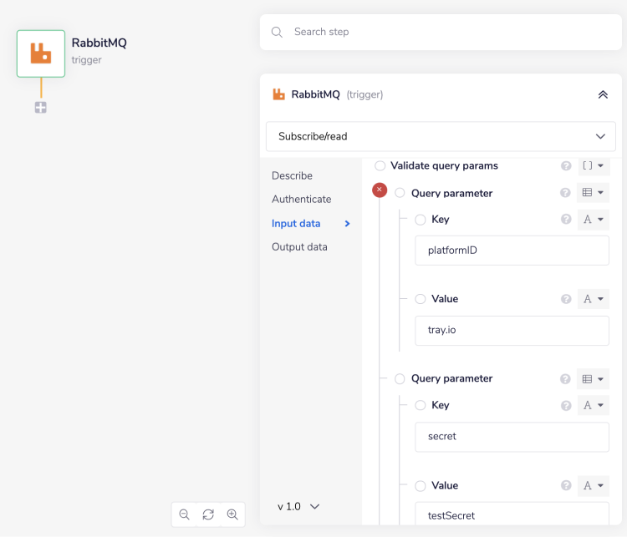Collapse the RabbitMQ trigger panel
Viewport: 627px width, 537px height.
(603, 94)
